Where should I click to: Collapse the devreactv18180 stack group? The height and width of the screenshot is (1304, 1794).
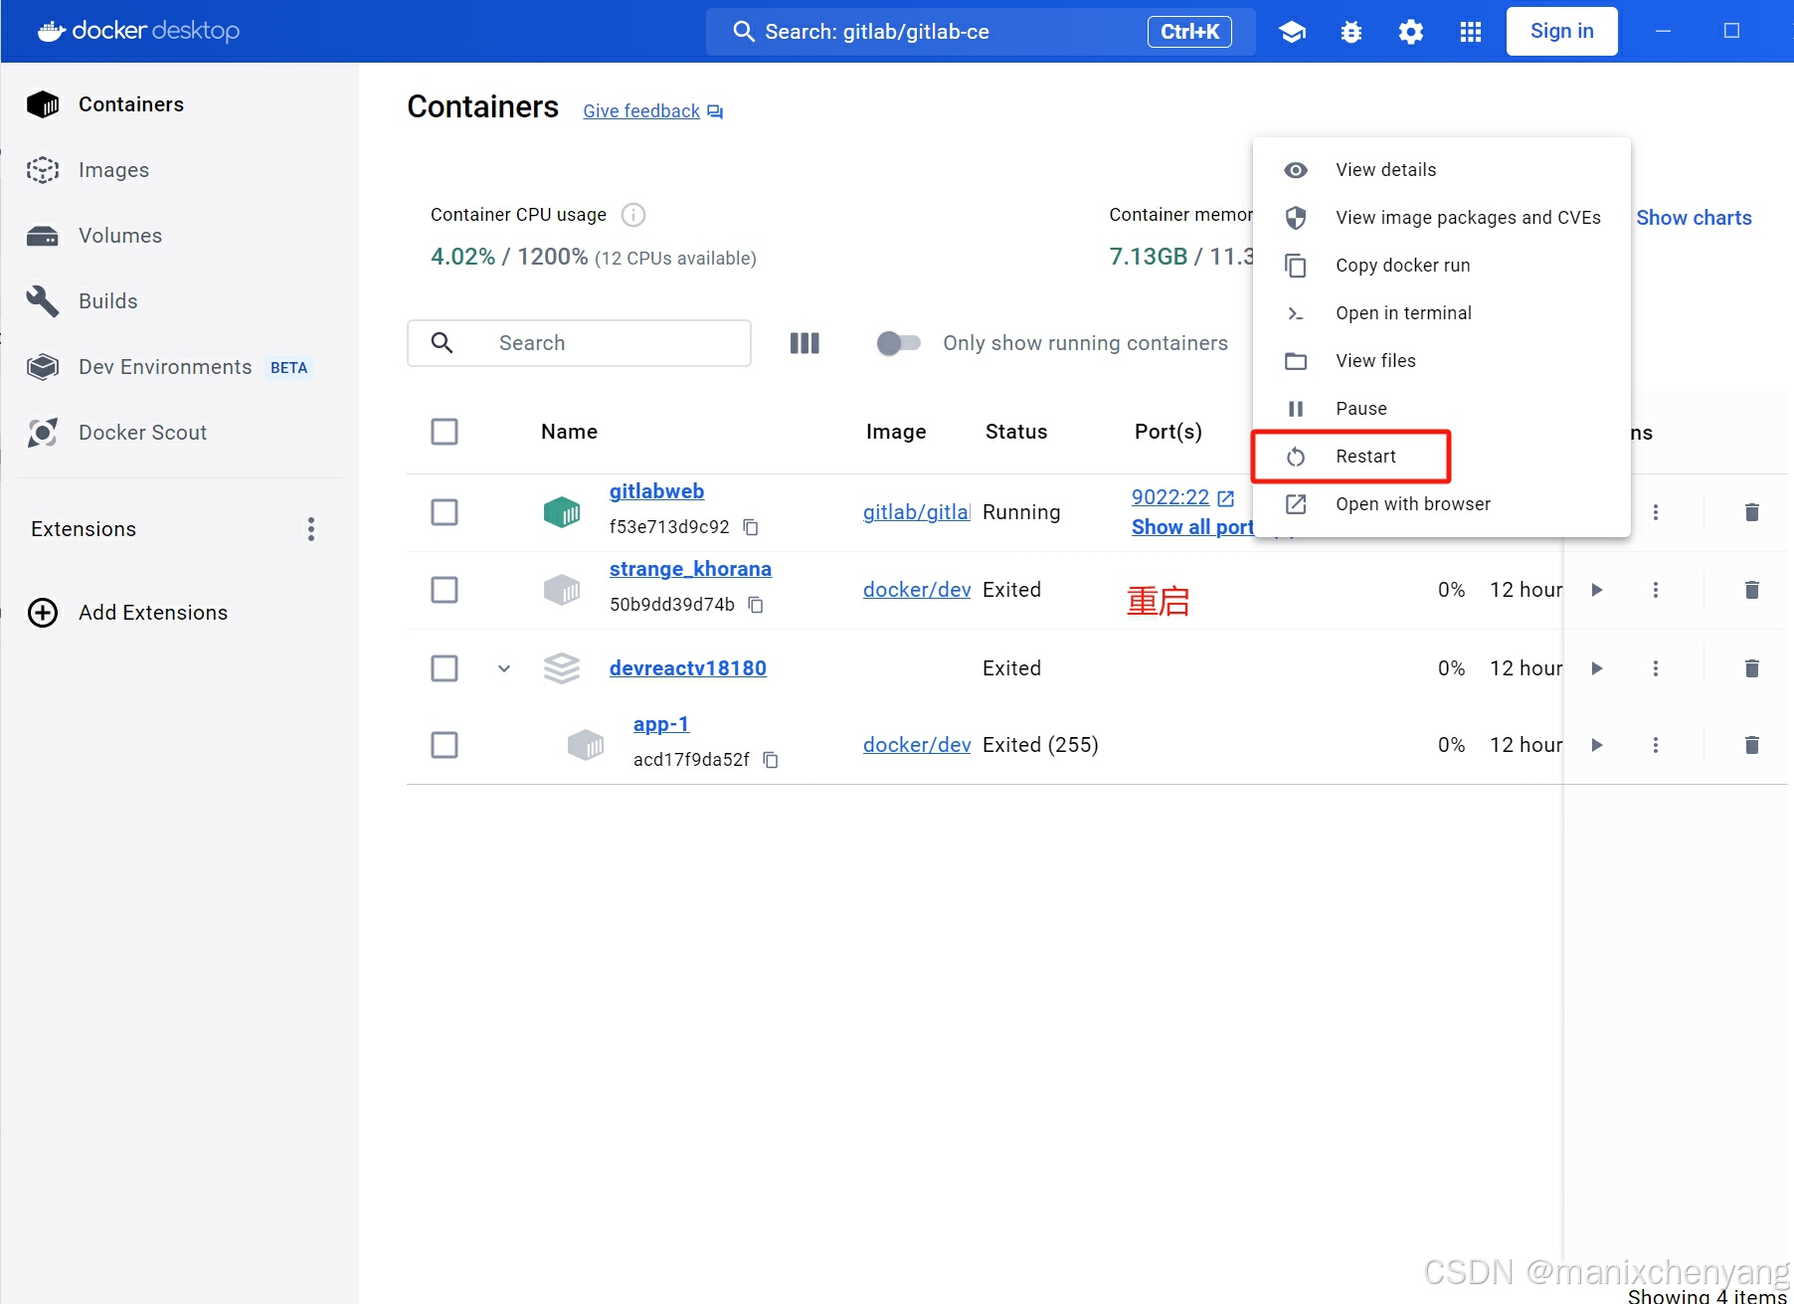(x=504, y=668)
